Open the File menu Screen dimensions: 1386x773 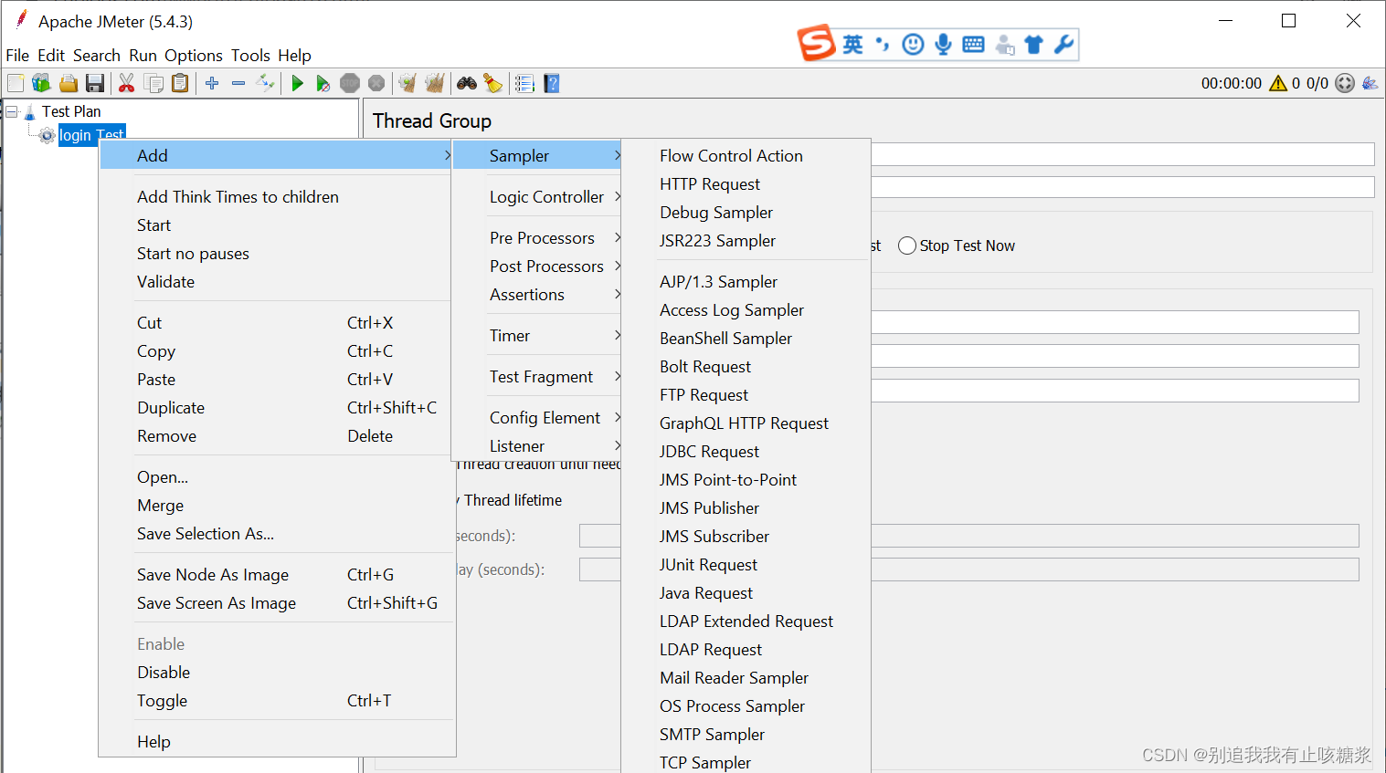[x=17, y=56]
